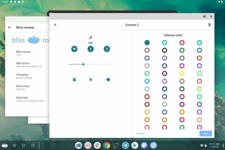This screenshot has width=225, height=150.
Task: Open Chrome from the taskbar
Action: click(107, 145)
